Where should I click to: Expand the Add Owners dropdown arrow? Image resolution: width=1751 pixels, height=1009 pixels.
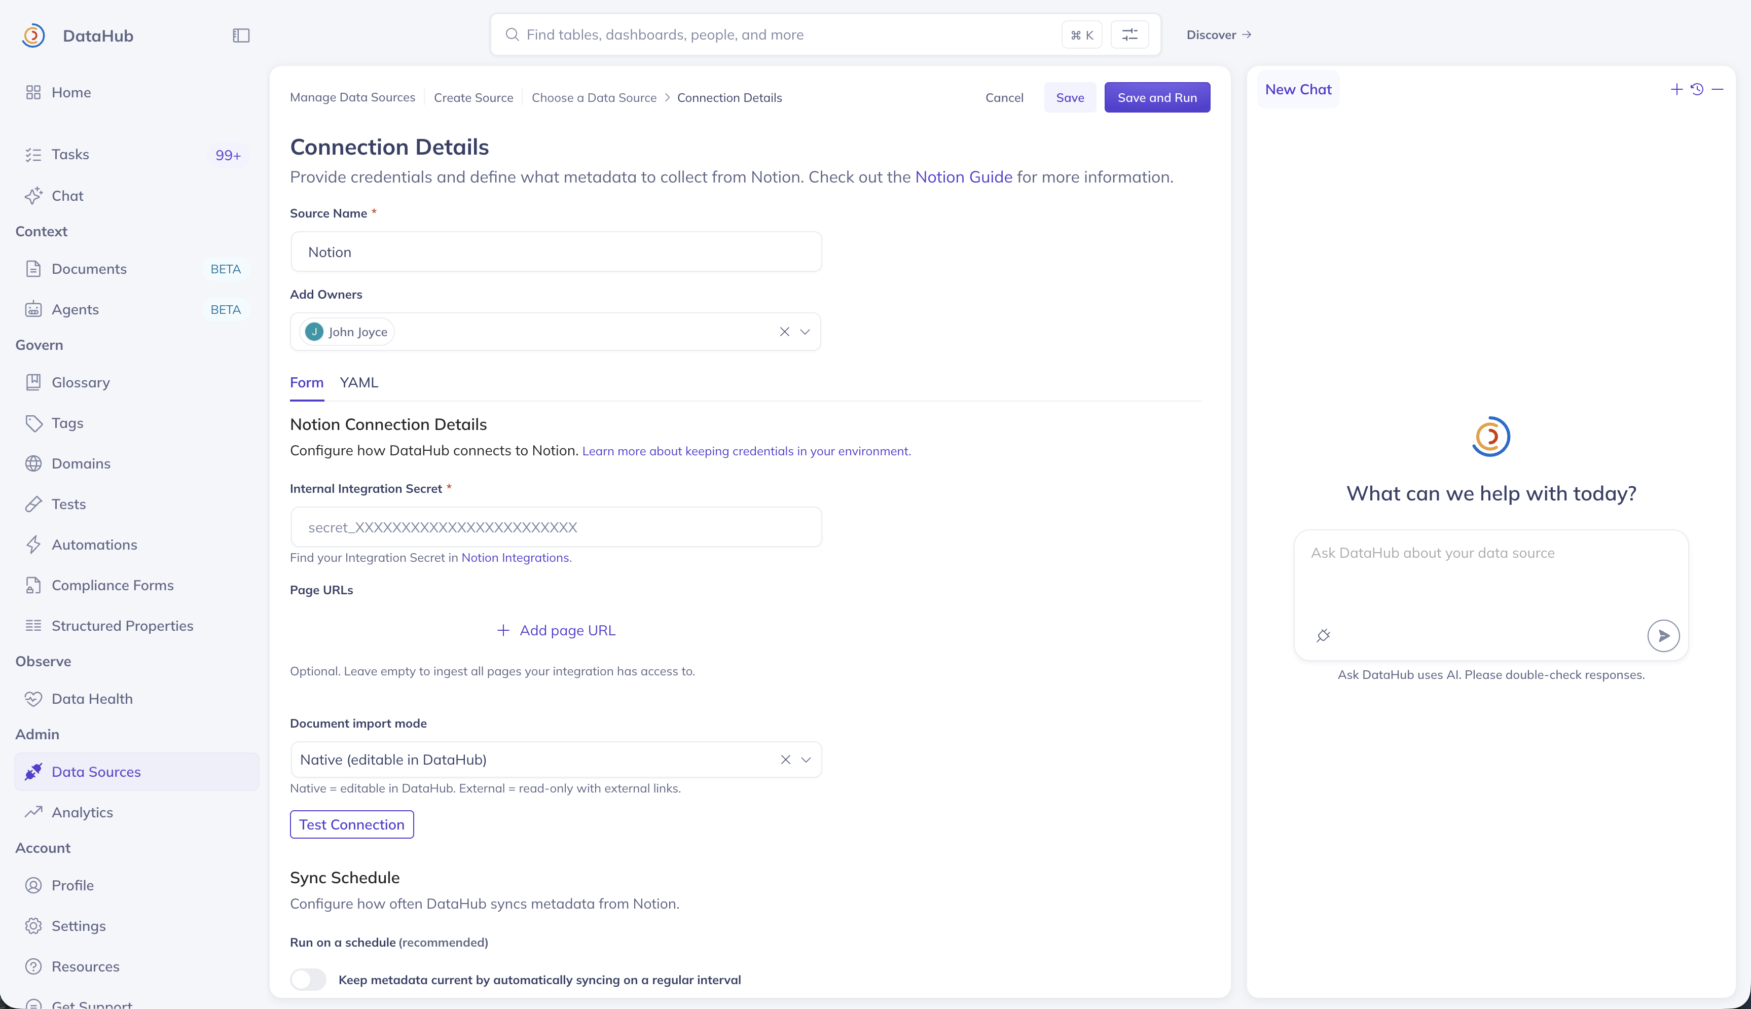[x=805, y=332]
